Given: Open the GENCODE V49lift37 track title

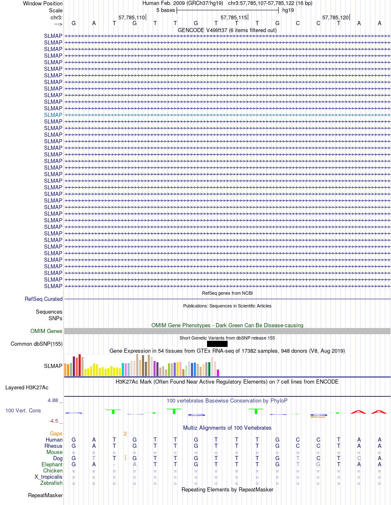Looking at the screenshot, I should (x=227, y=30).
